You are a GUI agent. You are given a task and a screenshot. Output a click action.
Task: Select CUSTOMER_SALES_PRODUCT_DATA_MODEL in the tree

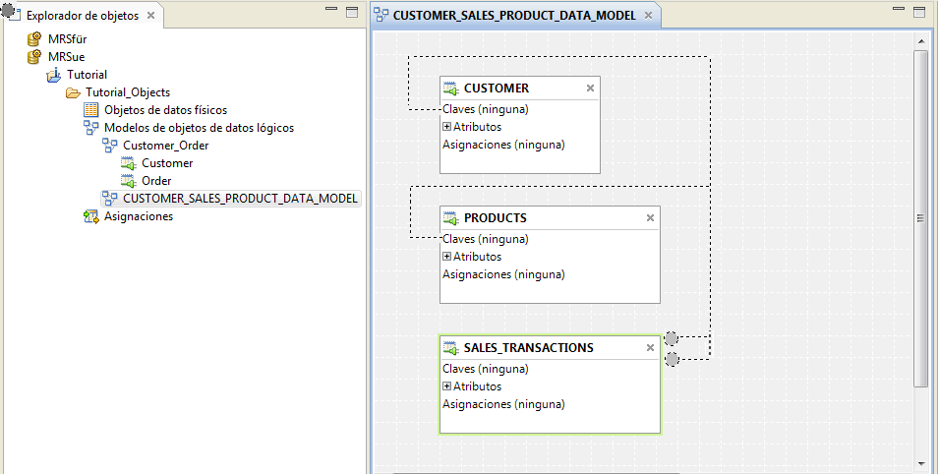(x=241, y=199)
